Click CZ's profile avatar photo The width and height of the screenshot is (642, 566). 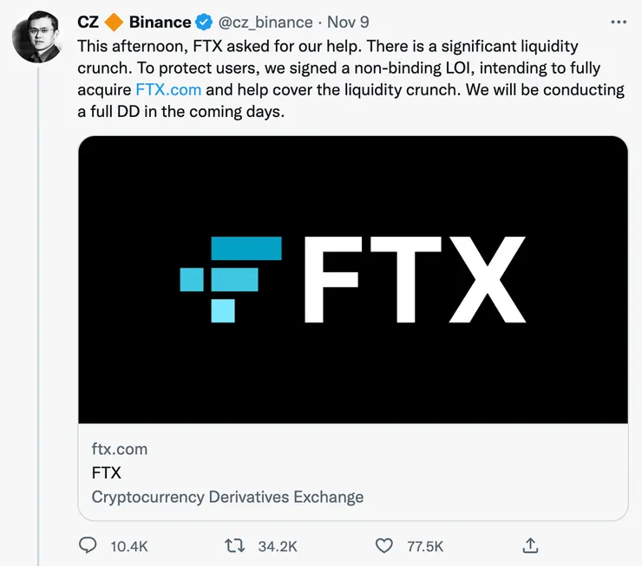tap(36, 39)
